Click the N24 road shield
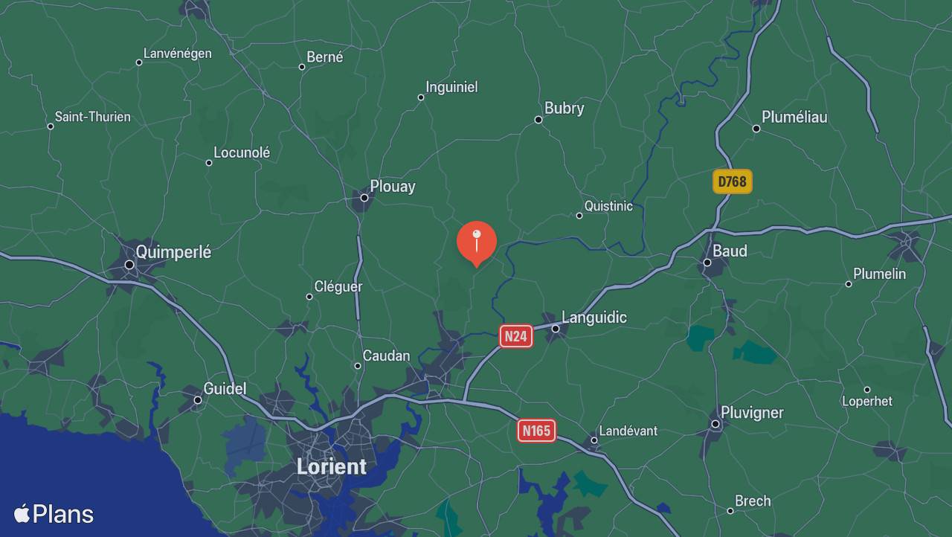The height and width of the screenshot is (537, 952). (515, 336)
